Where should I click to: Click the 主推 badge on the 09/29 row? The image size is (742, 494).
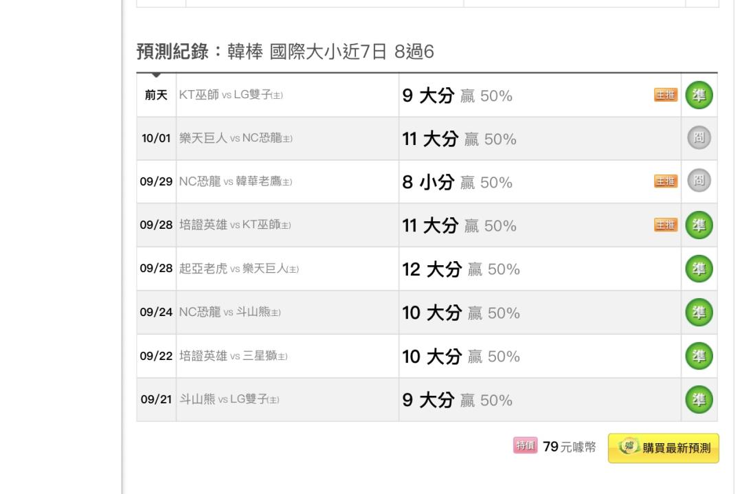click(x=666, y=181)
